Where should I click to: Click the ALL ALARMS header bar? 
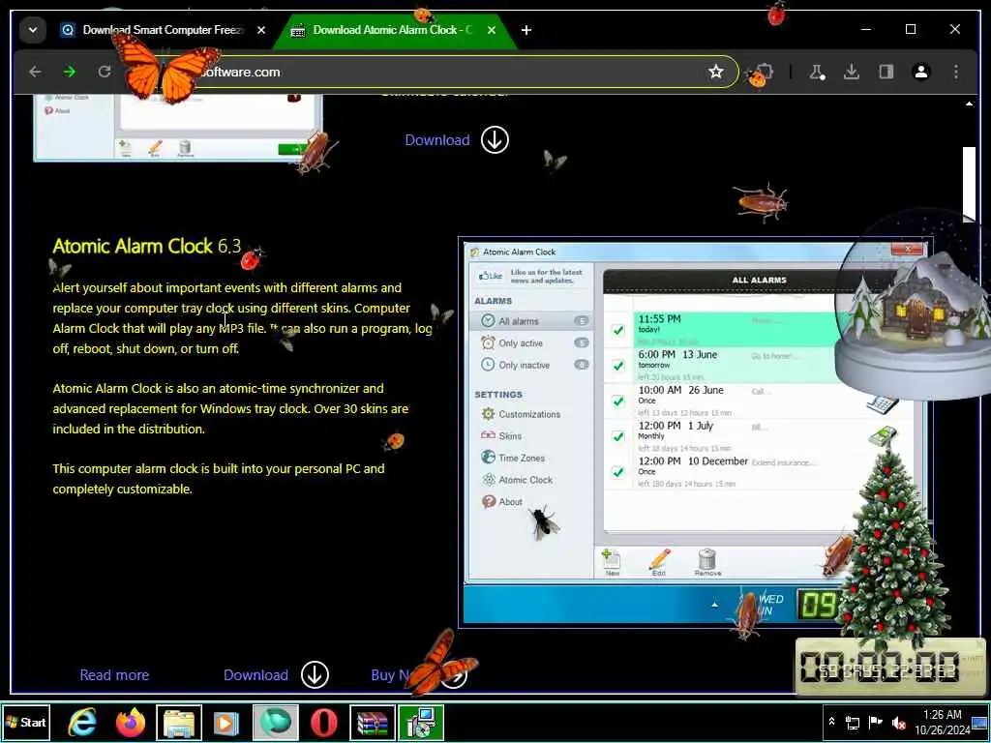[759, 280]
